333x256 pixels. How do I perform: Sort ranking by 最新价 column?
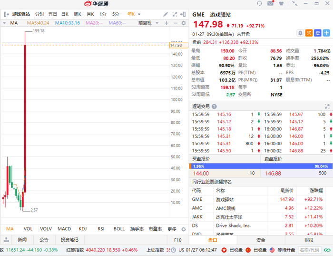click(287, 190)
